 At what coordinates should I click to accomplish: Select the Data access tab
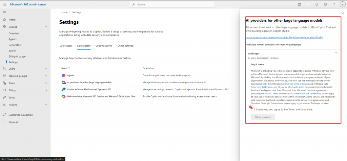click(84, 46)
